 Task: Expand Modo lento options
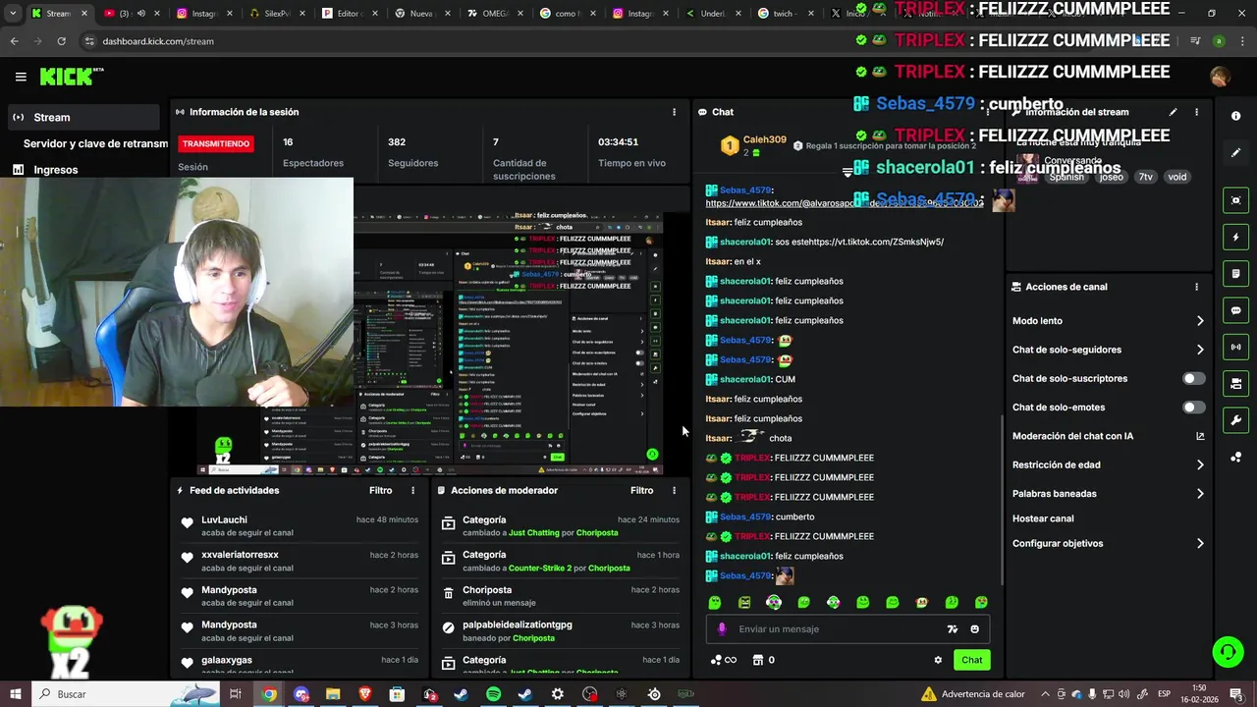[1200, 321]
